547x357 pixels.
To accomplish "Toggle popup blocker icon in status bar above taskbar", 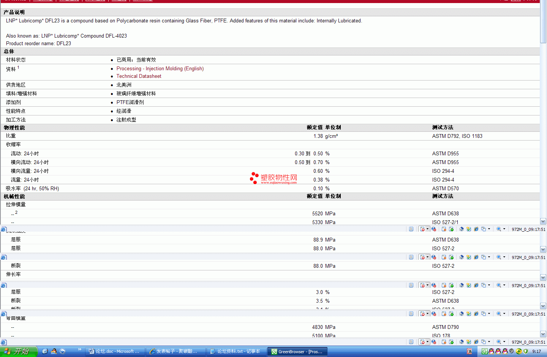I will pyautogui.click(x=422, y=342).
